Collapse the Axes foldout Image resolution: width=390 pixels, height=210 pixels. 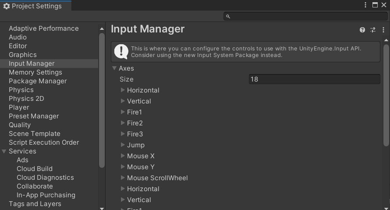(114, 68)
